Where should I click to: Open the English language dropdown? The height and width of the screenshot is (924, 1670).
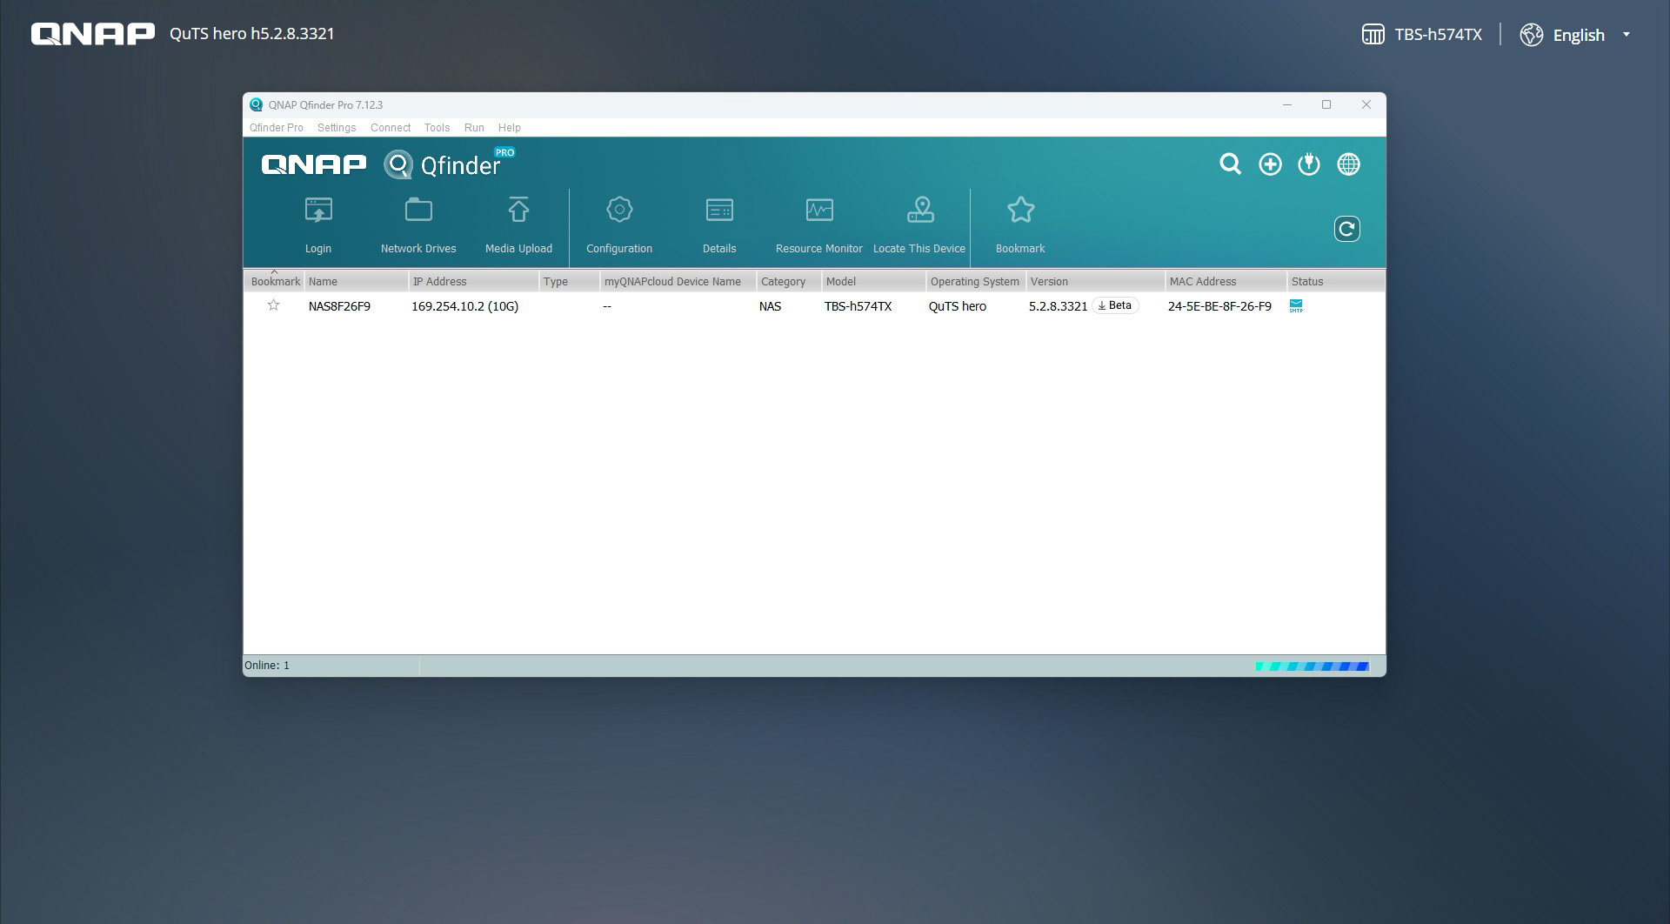[1577, 35]
